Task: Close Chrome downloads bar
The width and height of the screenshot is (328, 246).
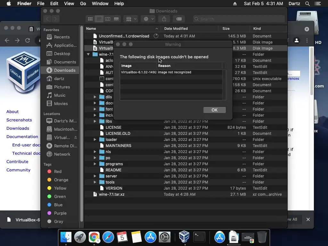Action: [308, 219]
